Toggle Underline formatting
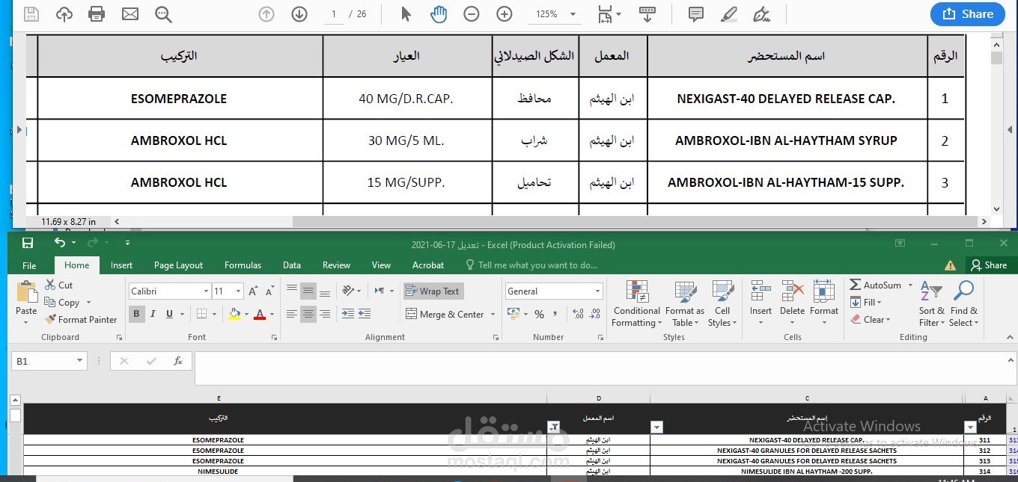This screenshot has height=482, width=1018. [x=170, y=315]
